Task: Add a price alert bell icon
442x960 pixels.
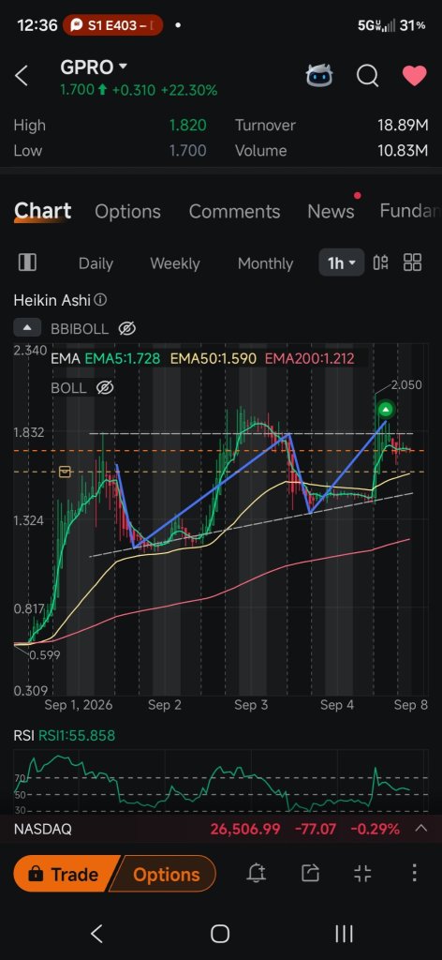Action: 257,873
